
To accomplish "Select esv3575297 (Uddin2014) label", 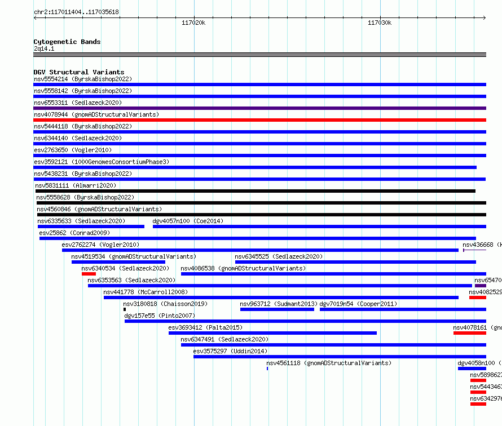I will pyautogui.click(x=230, y=351).
